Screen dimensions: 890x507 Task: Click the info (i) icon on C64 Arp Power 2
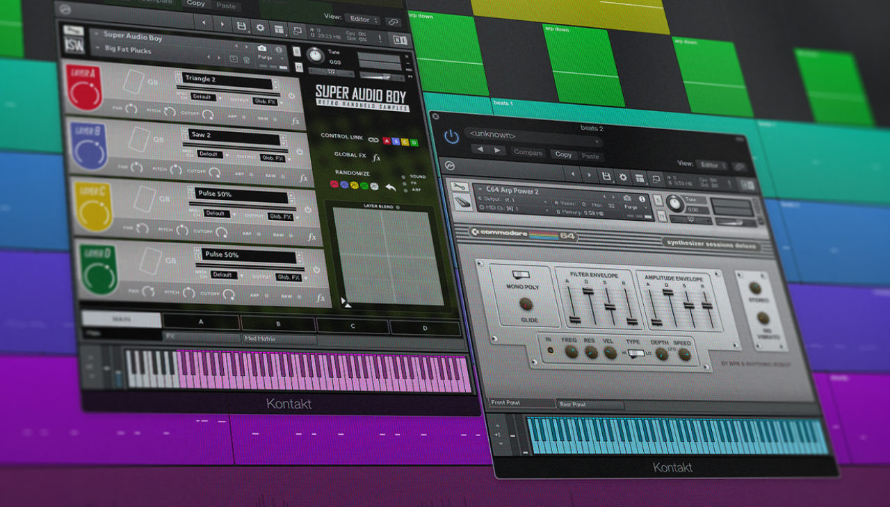click(642, 199)
